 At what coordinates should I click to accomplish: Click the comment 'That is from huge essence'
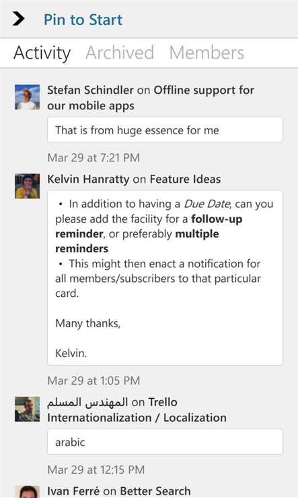coord(165,130)
